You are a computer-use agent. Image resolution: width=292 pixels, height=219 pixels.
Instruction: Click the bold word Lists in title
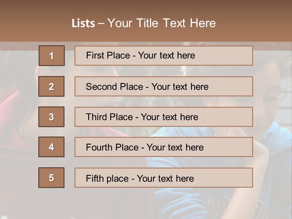tap(83, 23)
